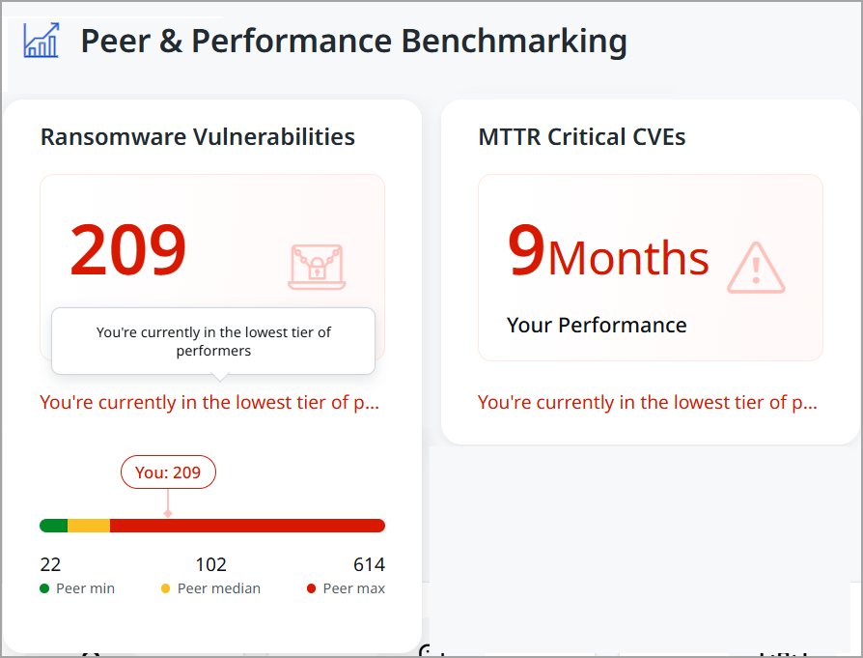863x658 pixels.
Task: Click the benchmarking chart icon in header
Action: 42,41
